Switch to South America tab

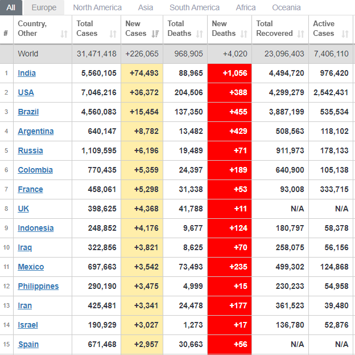tap(195, 7)
